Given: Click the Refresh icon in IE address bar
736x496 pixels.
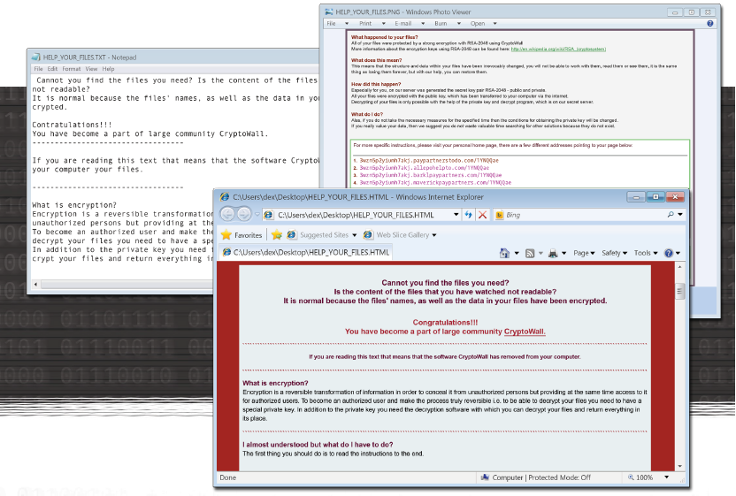Looking at the screenshot, I should pyautogui.click(x=468, y=215).
